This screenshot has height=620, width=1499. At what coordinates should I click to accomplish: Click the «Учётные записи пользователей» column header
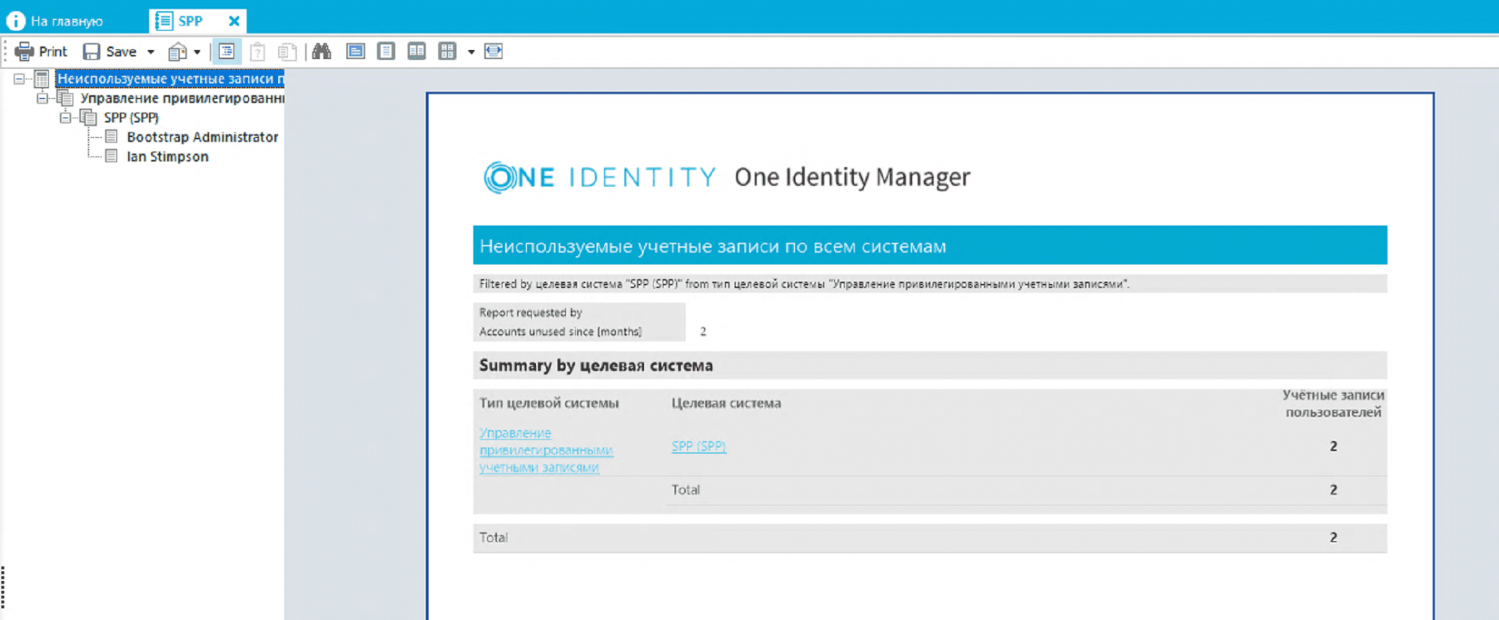click(1333, 404)
